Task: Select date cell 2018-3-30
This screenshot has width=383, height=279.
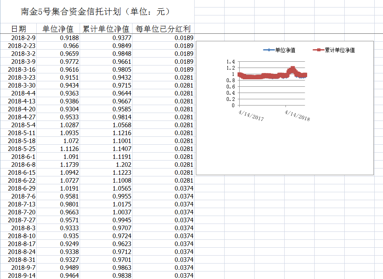Action: (19, 85)
